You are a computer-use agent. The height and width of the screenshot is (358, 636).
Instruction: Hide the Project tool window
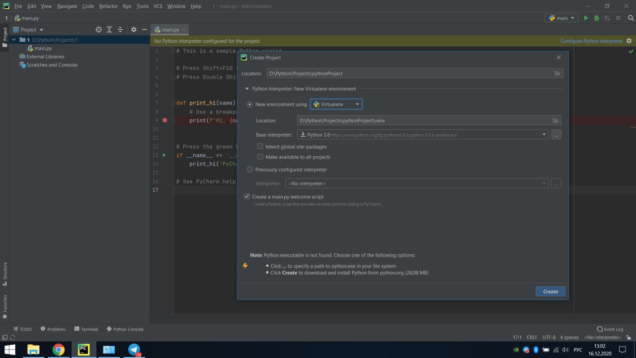pos(144,30)
